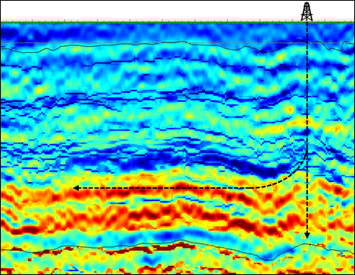The width and height of the screenshot is (355, 275).
Task: Click the upper horizon bump beside the vertical well
Action: click(x=299, y=41)
